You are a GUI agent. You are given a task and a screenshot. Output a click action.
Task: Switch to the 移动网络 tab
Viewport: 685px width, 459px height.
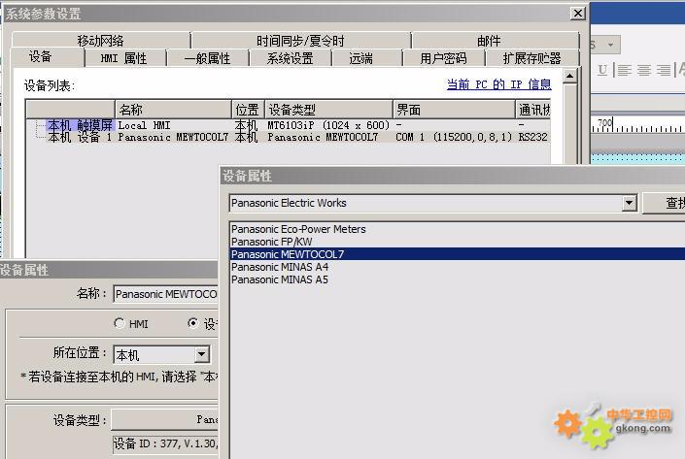click(x=101, y=41)
